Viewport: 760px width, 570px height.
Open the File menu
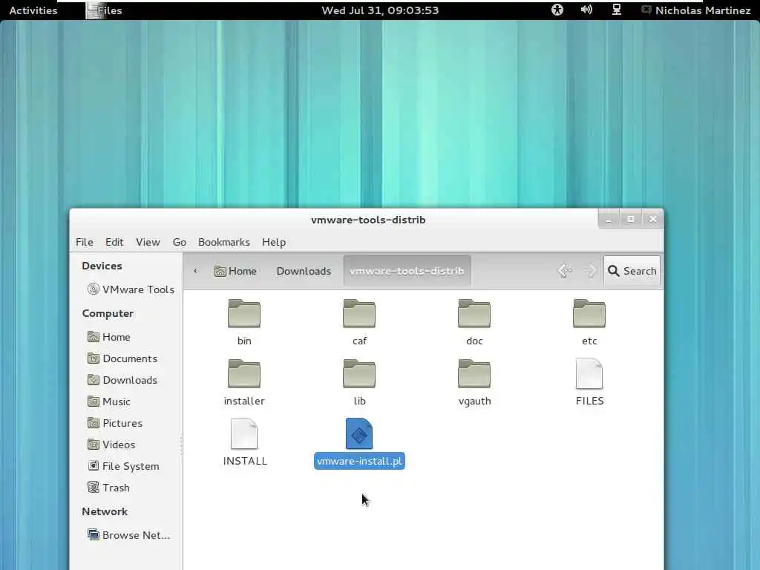(x=85, y=242)
